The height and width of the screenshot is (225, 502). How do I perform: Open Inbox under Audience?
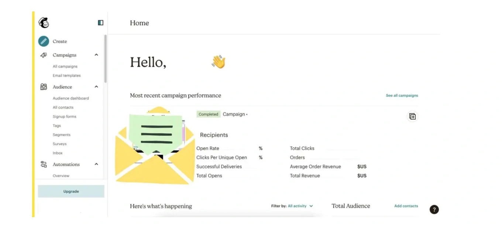(x=58, y=153)
